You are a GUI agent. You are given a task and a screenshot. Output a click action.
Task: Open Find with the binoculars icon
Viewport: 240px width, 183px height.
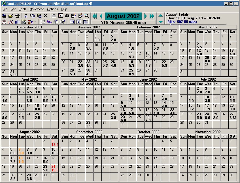tap(67, 16)
